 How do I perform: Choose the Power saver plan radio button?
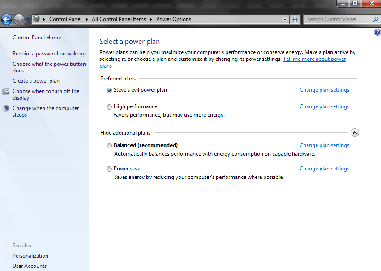109,169
